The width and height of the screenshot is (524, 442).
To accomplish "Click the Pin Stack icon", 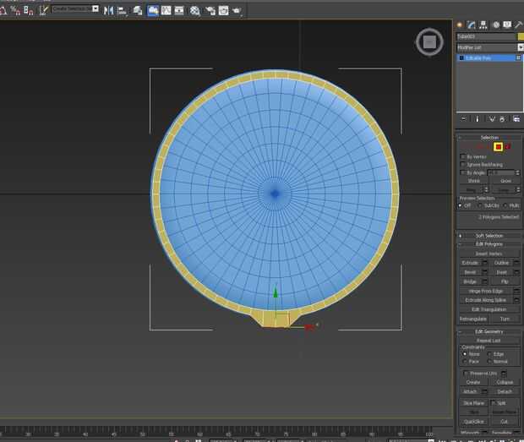I will pos(463,119).
